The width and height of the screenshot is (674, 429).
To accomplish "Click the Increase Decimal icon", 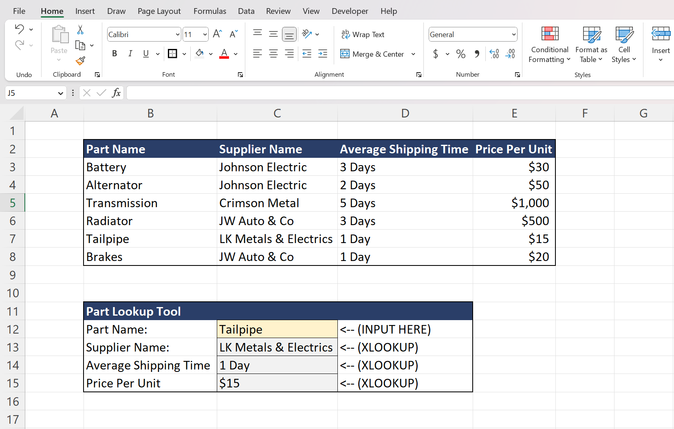I will pos(495,53).
